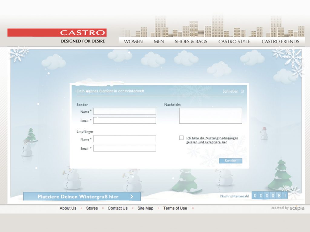Open the Nutzungsbedingungen terms link
Screen dimensions: 310x232
pos(212,140)
